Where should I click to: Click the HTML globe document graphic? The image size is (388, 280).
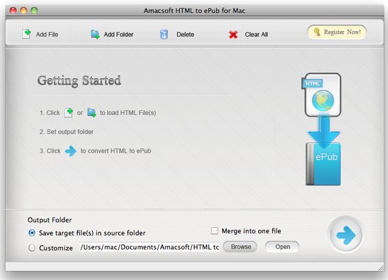click(323, 95)
